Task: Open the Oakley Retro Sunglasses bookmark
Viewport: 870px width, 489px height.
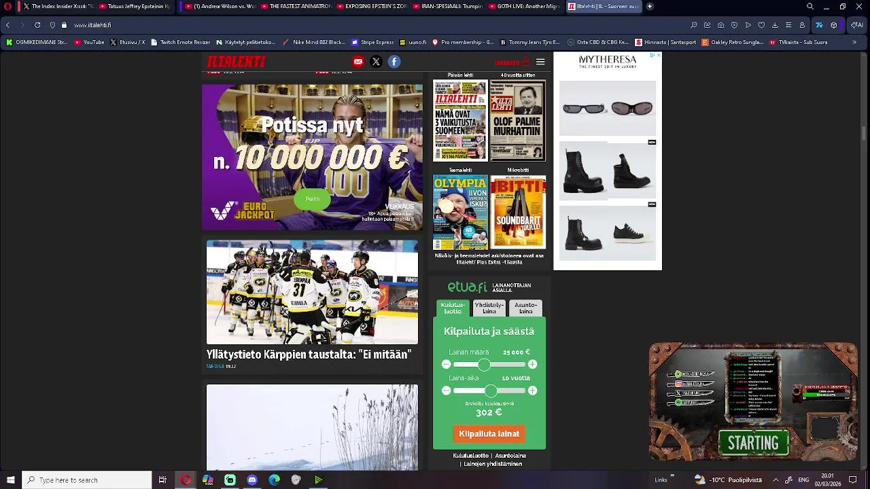Action: (733, 42)
